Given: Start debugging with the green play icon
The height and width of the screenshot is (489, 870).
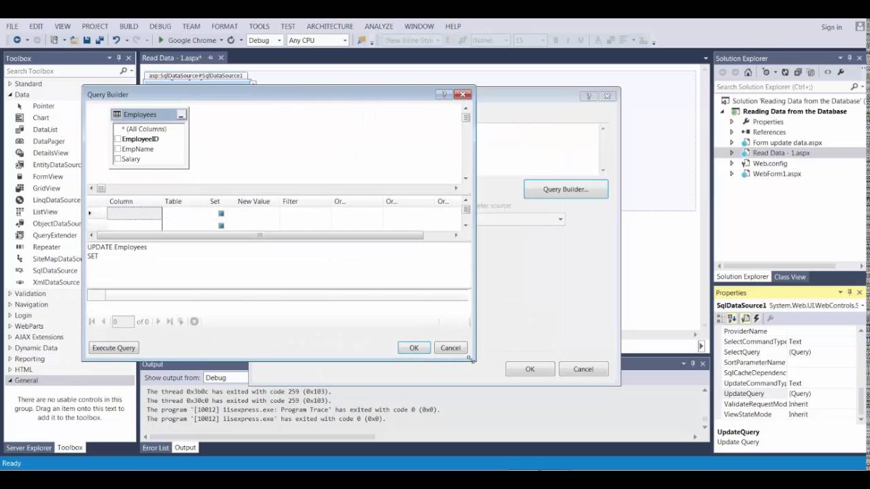Looking at the screenshot, I should (x=161, y=40).
